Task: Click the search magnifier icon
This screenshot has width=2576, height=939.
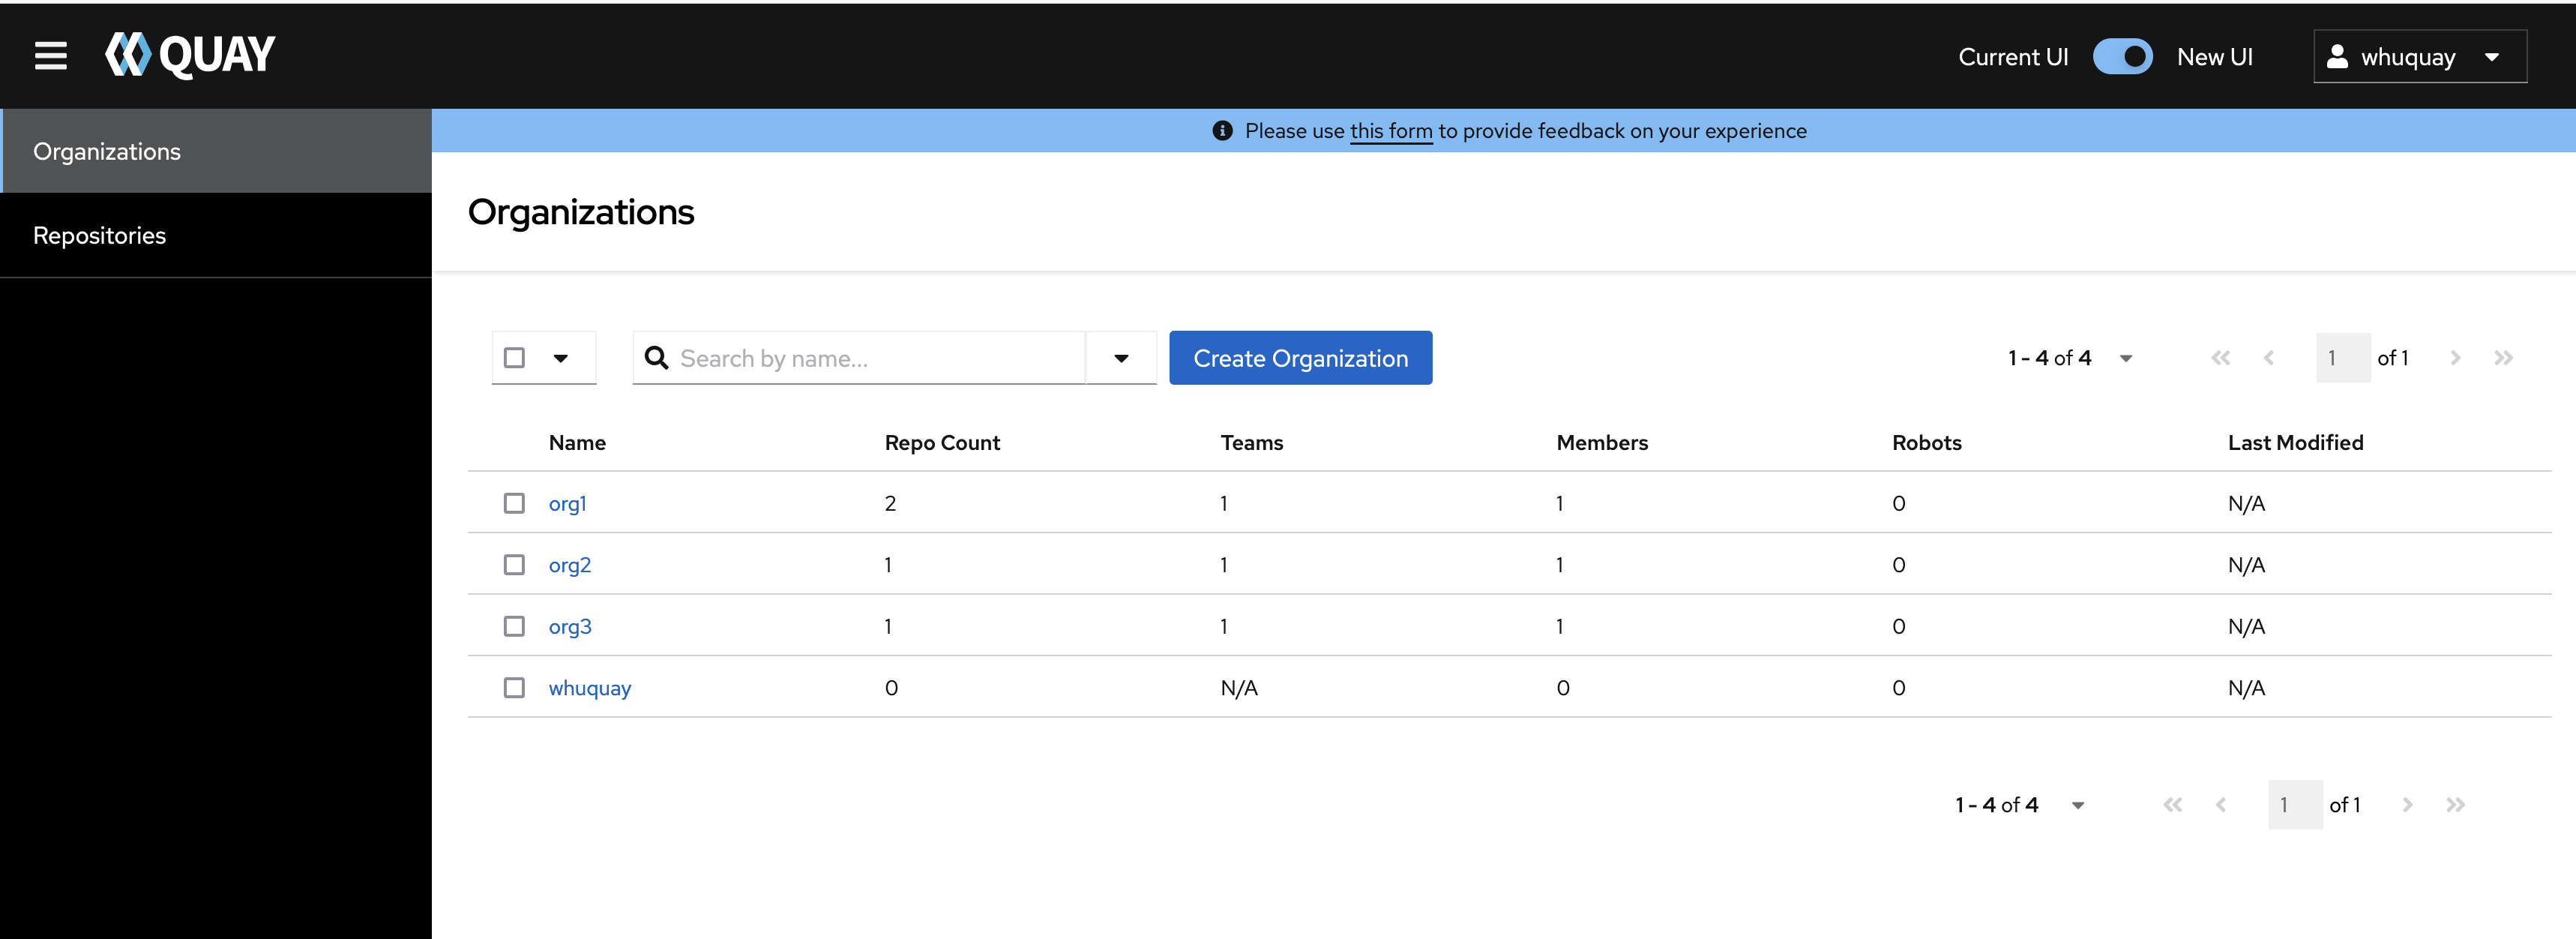Action: coord(656,358)
